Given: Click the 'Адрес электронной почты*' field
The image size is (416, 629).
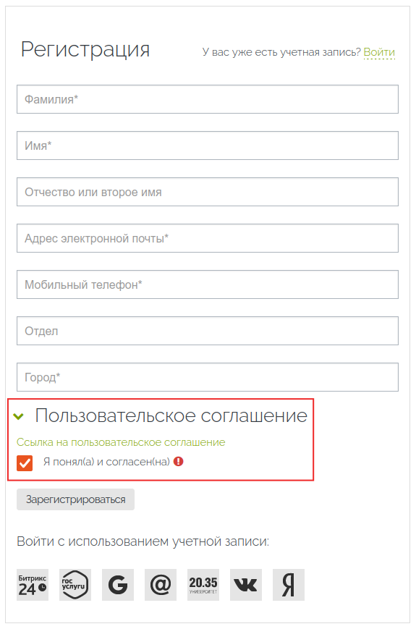Looking at the screenshot, I should 208,238.
